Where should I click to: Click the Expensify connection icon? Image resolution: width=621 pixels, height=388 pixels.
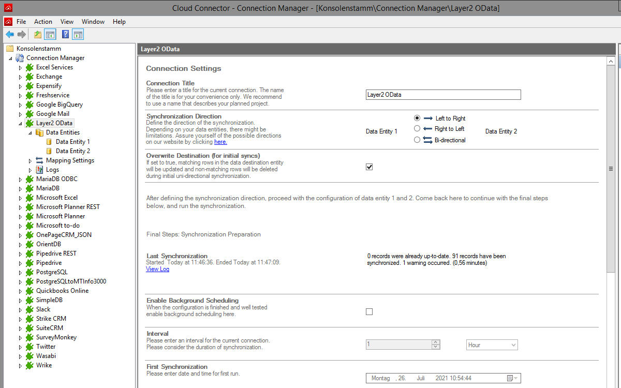coord(29,86)
